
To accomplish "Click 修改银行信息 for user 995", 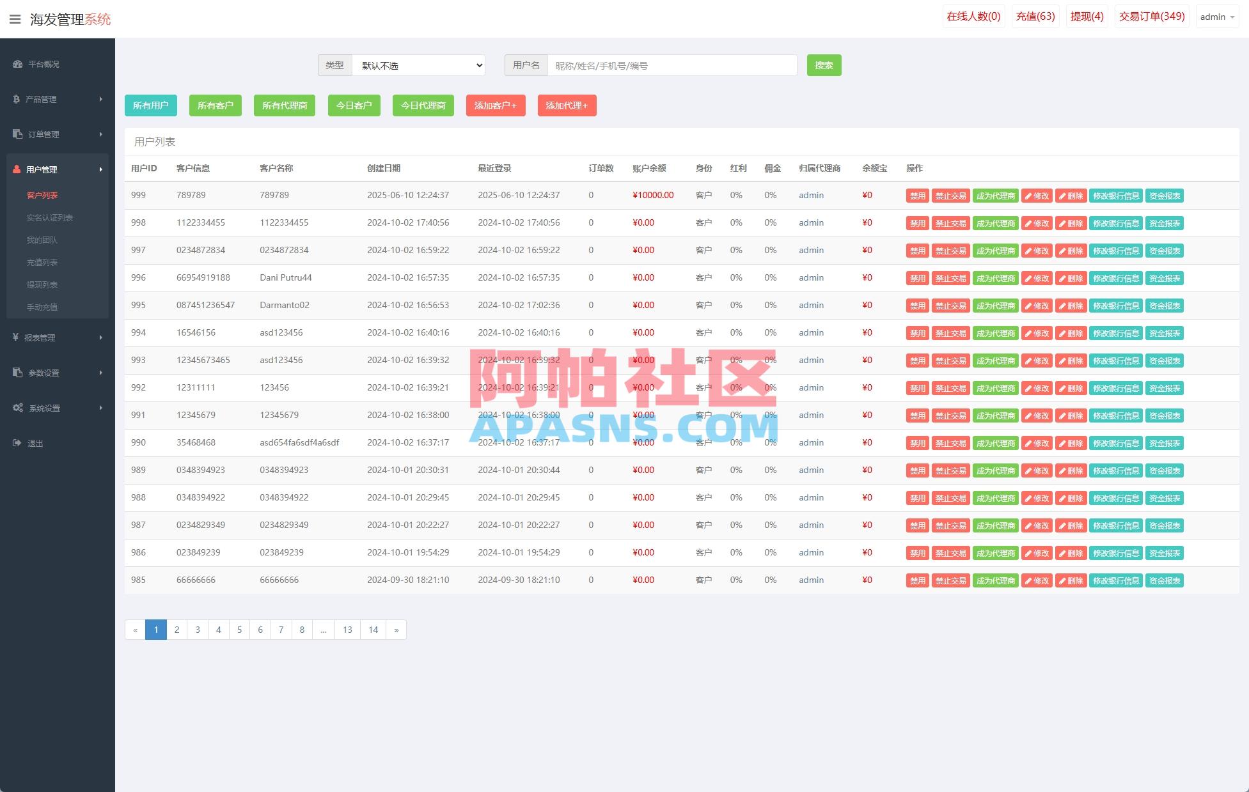I will (1116, 306).
